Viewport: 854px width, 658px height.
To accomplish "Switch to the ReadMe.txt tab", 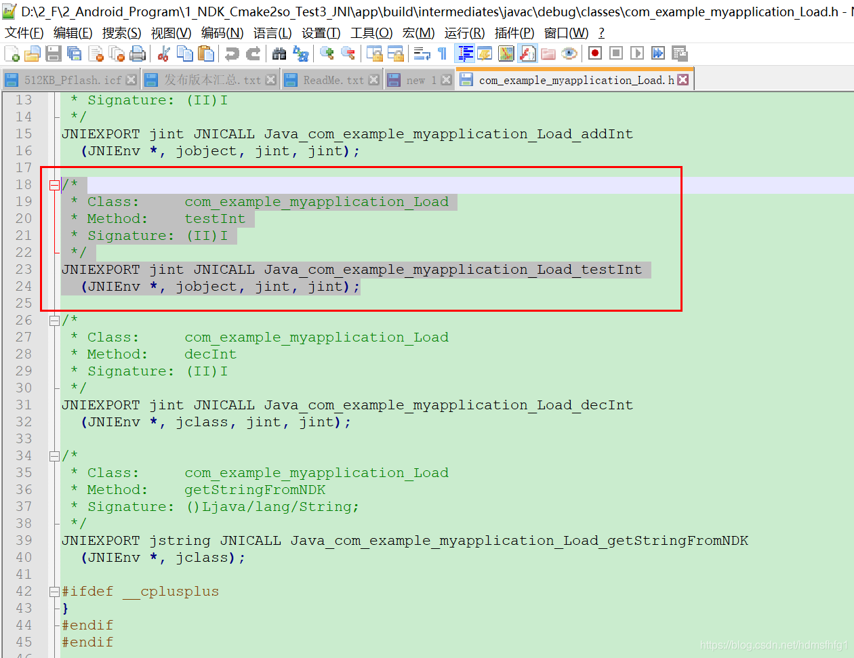I will (332, 80).
